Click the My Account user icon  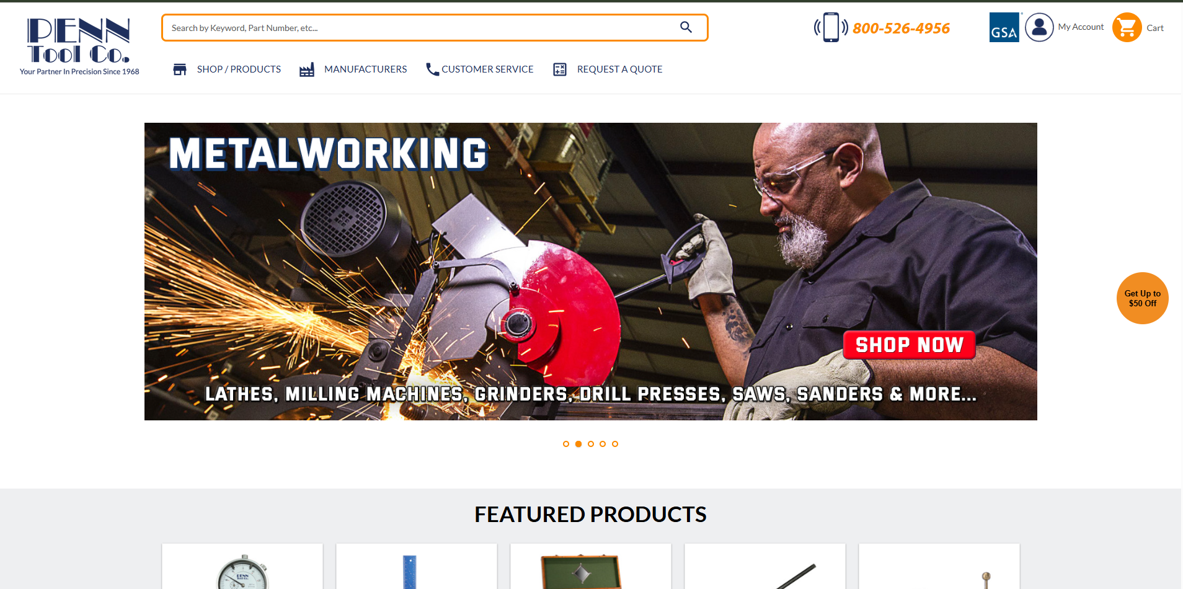coord(1039,27)
